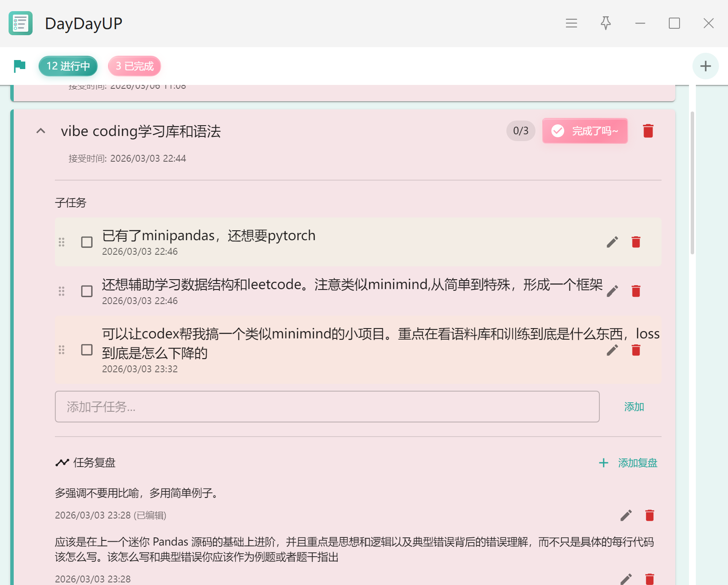The image size is (728, 585).
Task: Edit the minipandas pytorch subtask
Action: (612, 242)
